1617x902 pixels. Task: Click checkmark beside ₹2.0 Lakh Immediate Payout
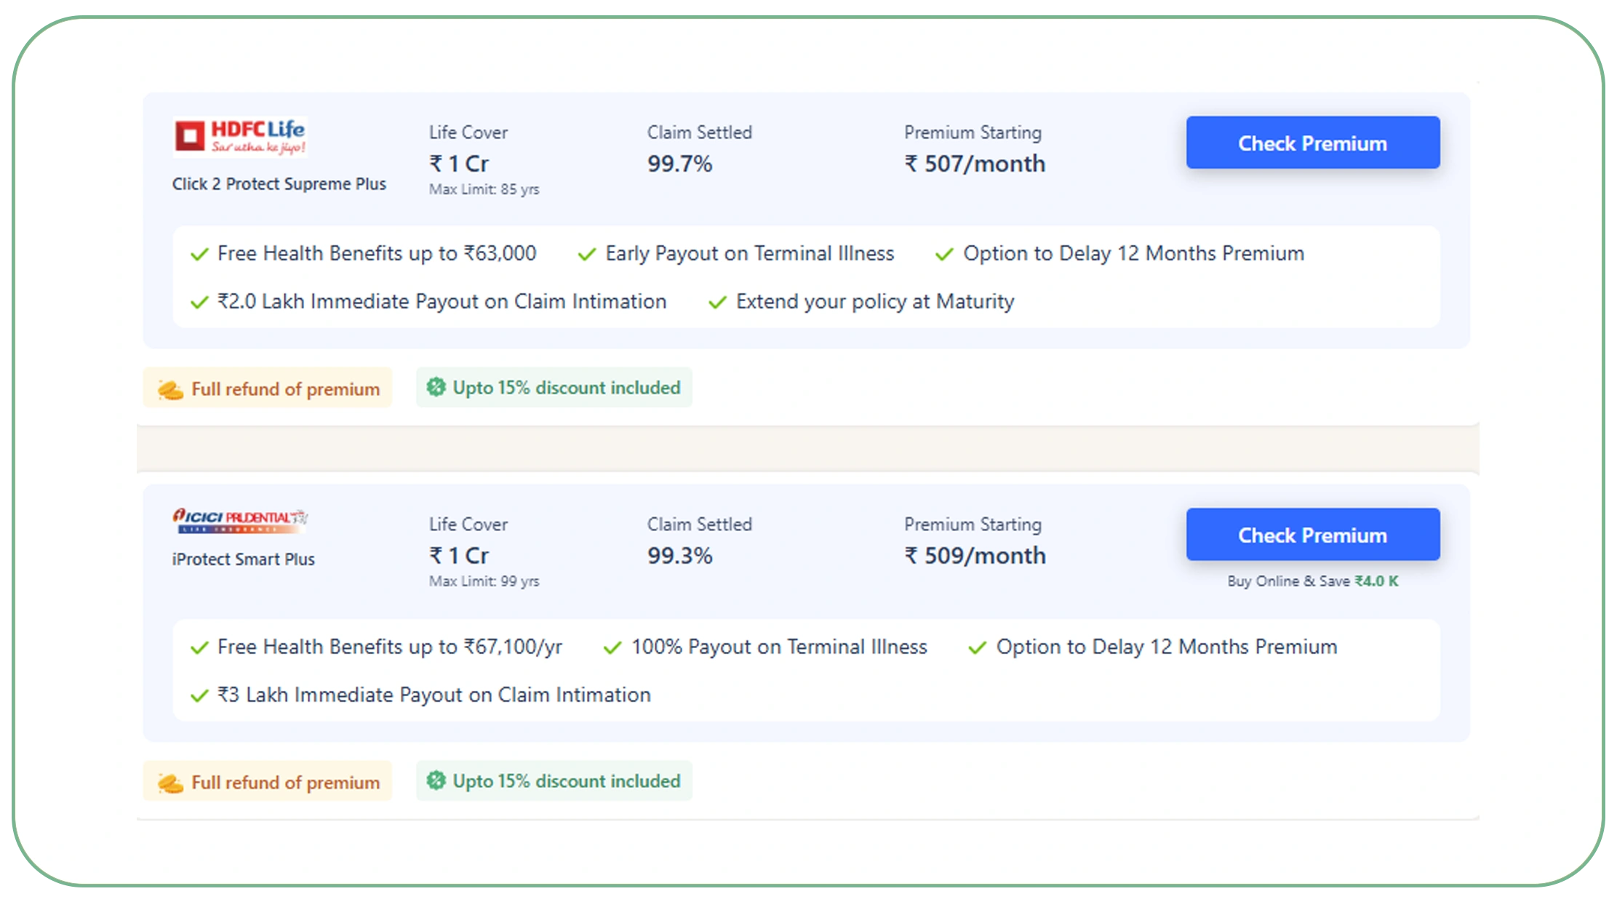pyautogui.click(x=199, y=303)
